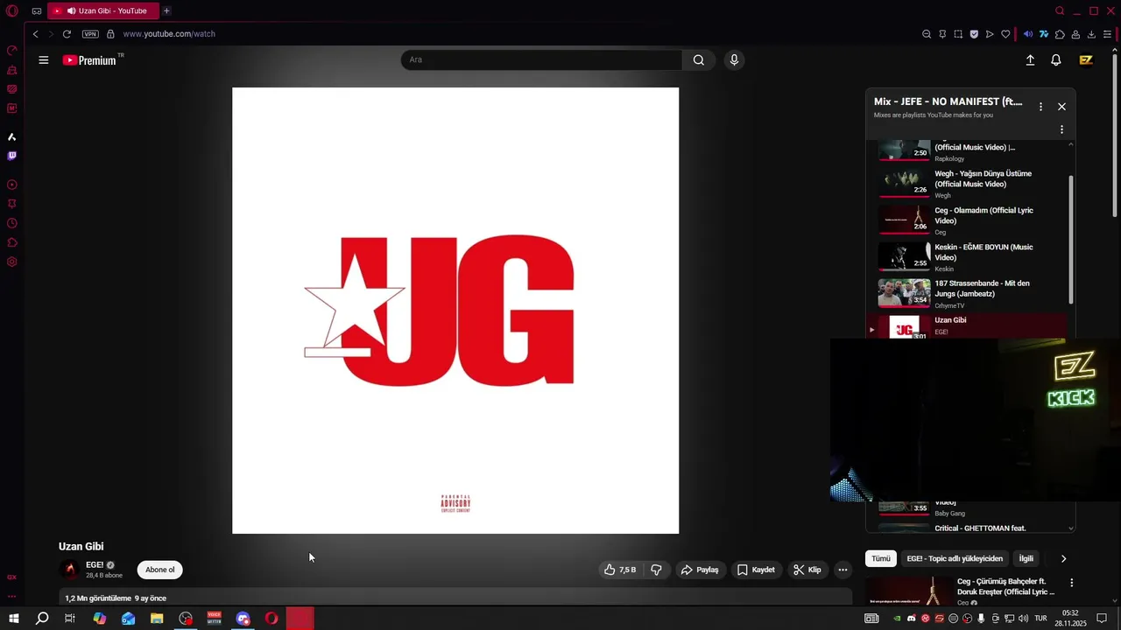Start voice search with microphone
Viewport: 1121px width, 630px height.
734,59
